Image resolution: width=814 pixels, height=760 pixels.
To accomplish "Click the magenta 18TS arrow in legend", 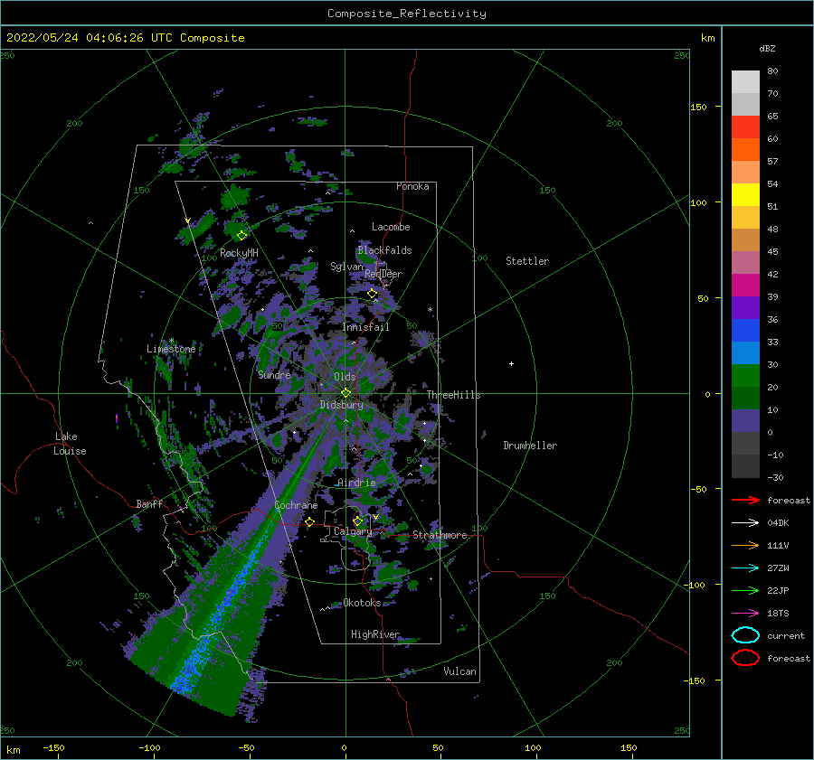I will 745,614.
